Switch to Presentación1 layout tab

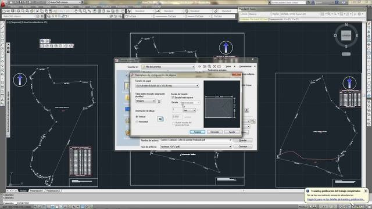pos(37,191)
